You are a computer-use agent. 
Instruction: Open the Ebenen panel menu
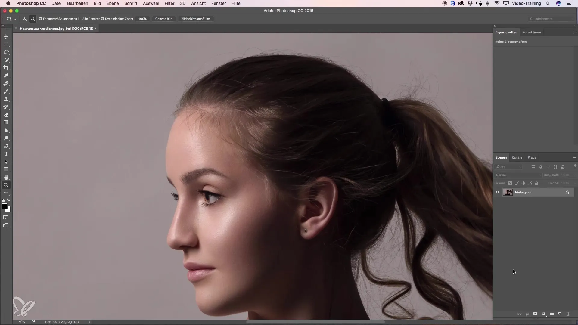[x=575, y=157]
